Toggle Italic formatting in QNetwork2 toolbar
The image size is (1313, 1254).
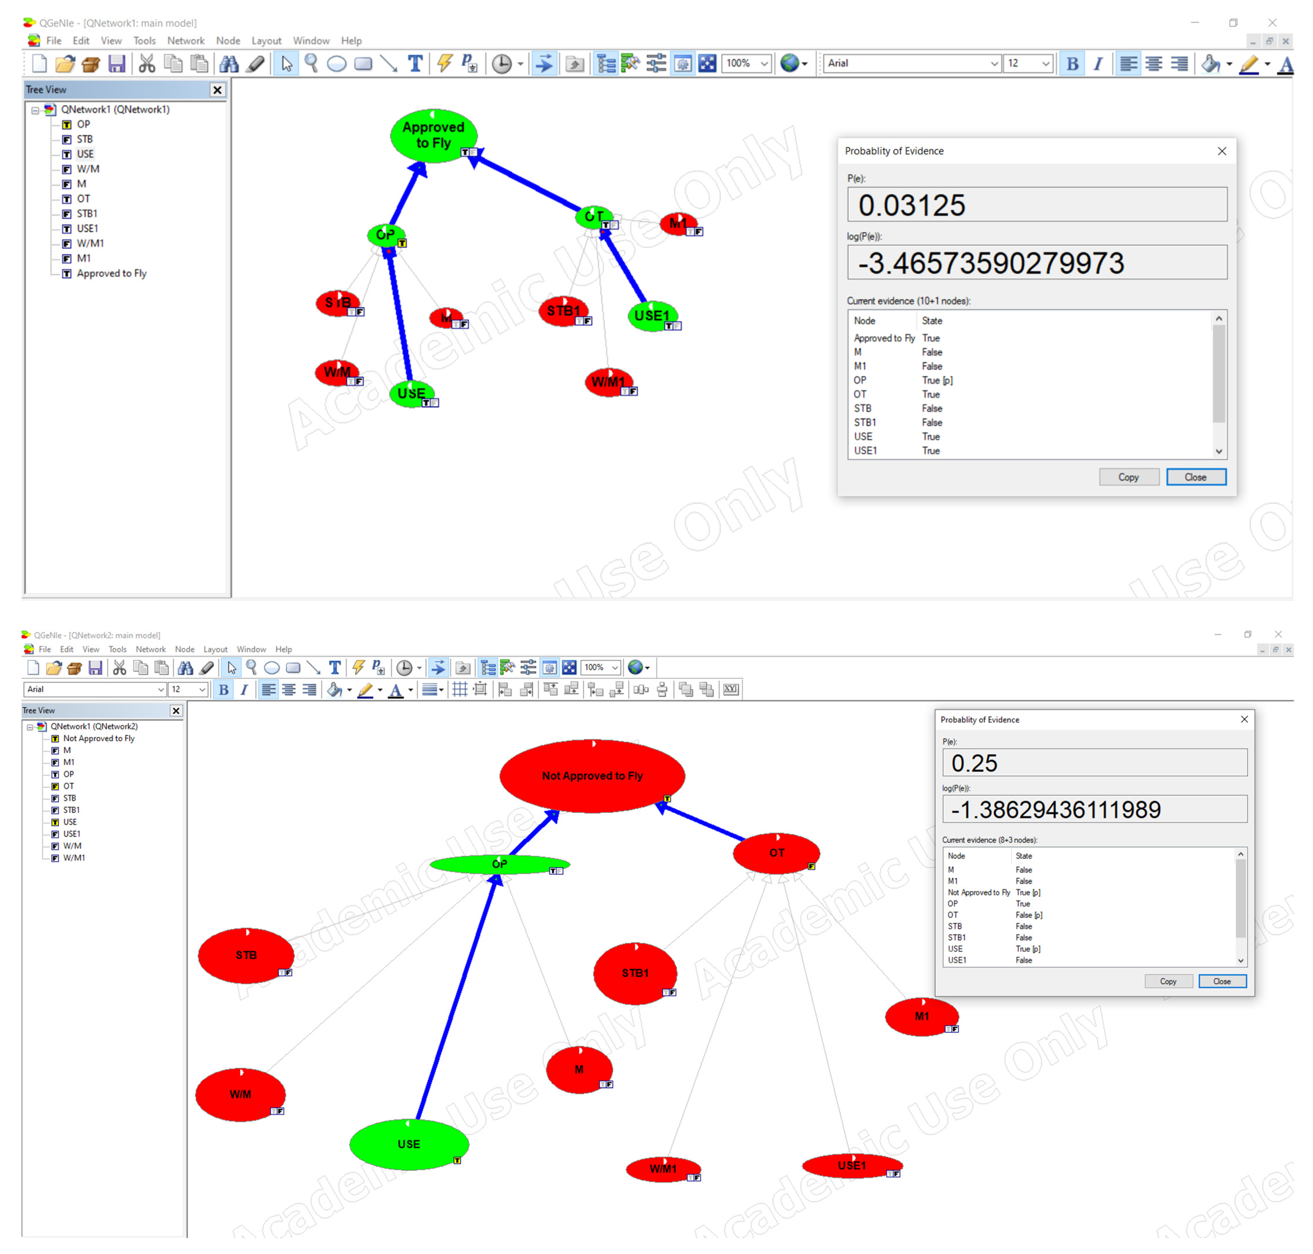(244, 689)
